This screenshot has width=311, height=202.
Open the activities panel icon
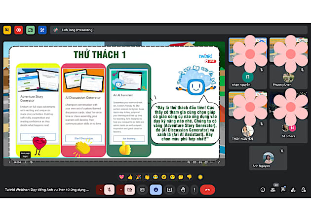(x=294, y=189)
